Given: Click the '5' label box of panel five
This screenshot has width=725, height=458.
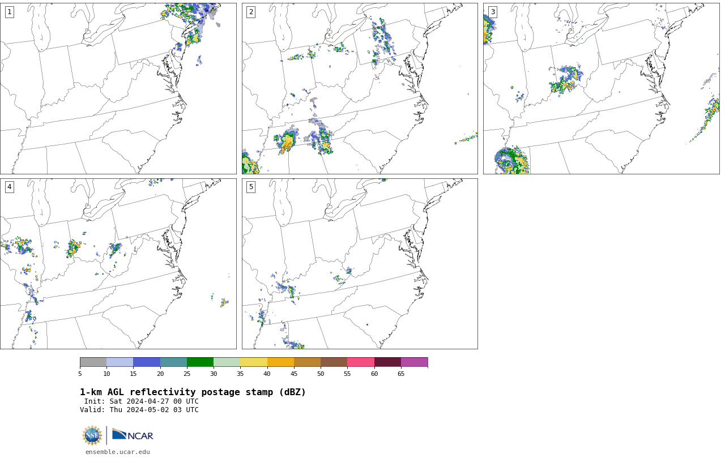Looking at the screenshot, I should click(x=251, y=187).
